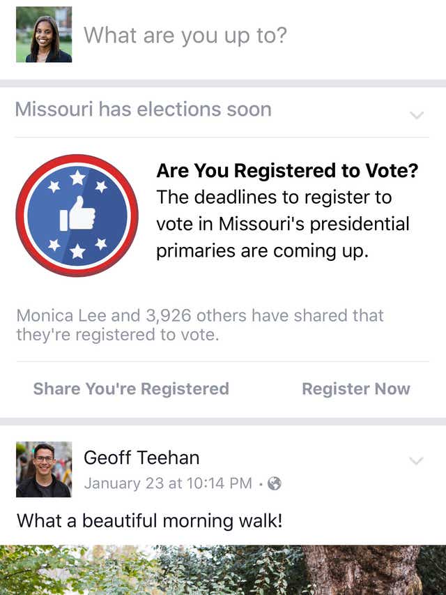Open the options chevron on Geoff Teehan's post

417,460
